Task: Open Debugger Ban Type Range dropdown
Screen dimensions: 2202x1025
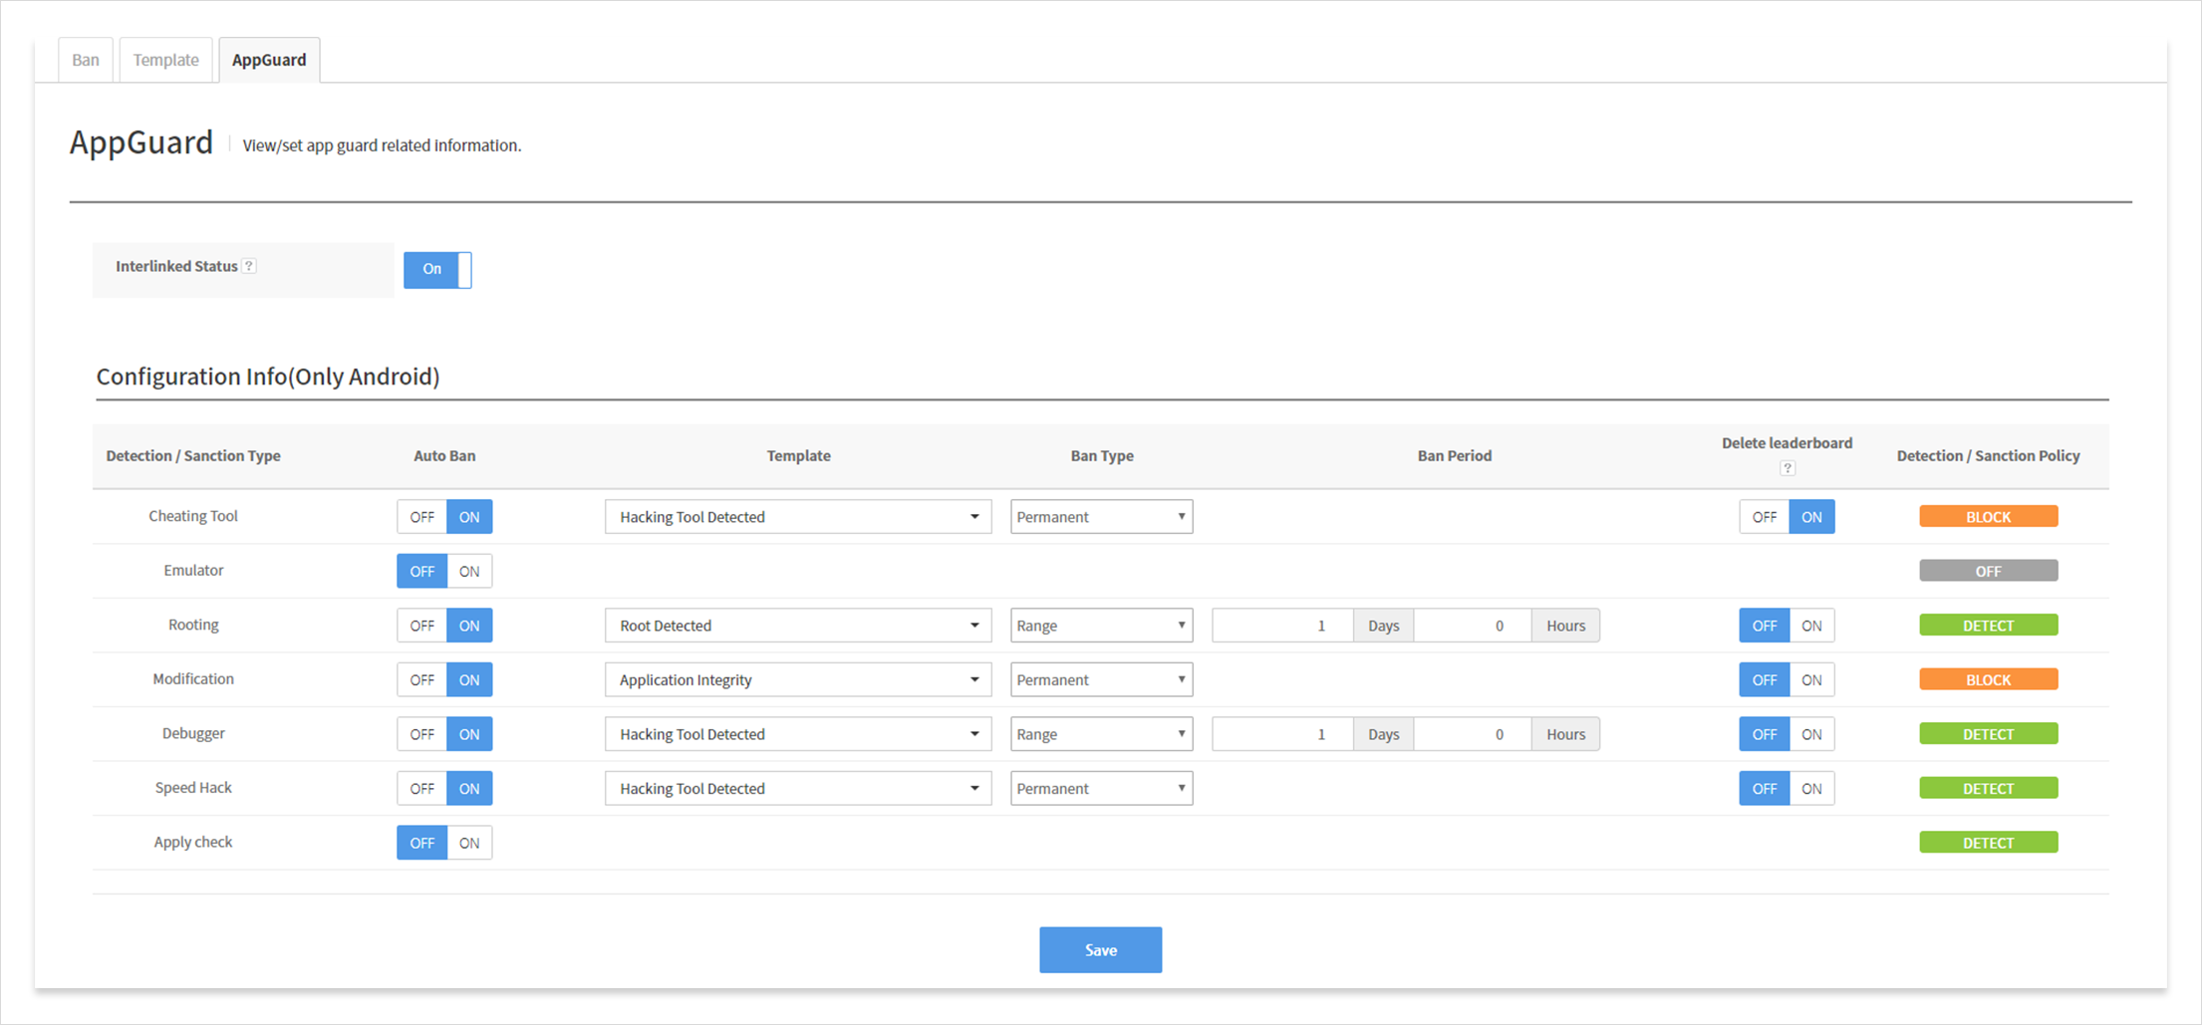Action: pos(1101,734)
